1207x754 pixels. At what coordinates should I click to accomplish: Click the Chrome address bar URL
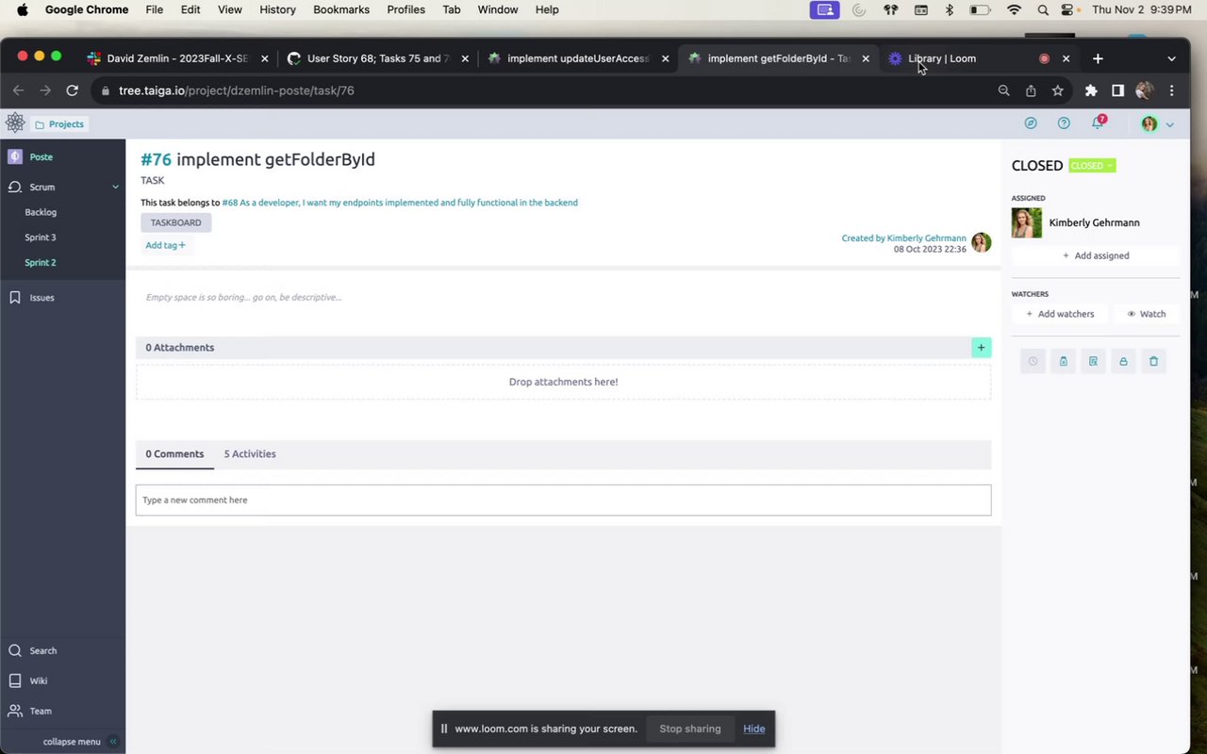237,90
